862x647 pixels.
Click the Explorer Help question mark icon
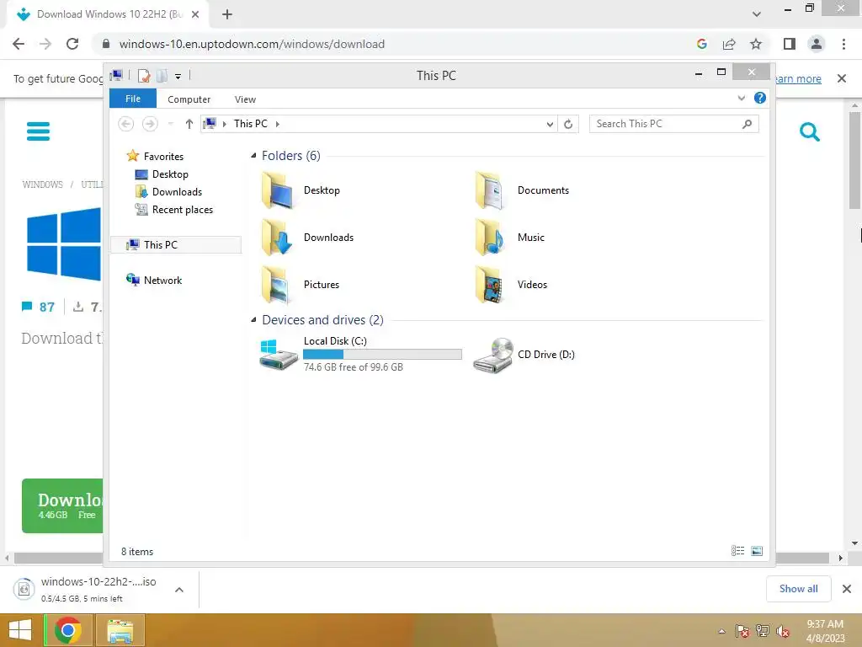click(x=760, y=98)
